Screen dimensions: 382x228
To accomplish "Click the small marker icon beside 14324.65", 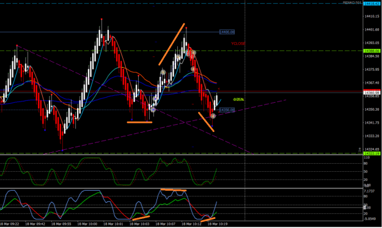I will coord(359,150).
